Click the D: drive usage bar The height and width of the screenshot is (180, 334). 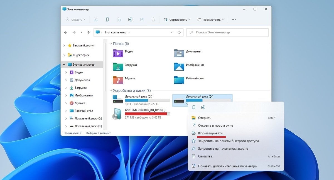209,100
